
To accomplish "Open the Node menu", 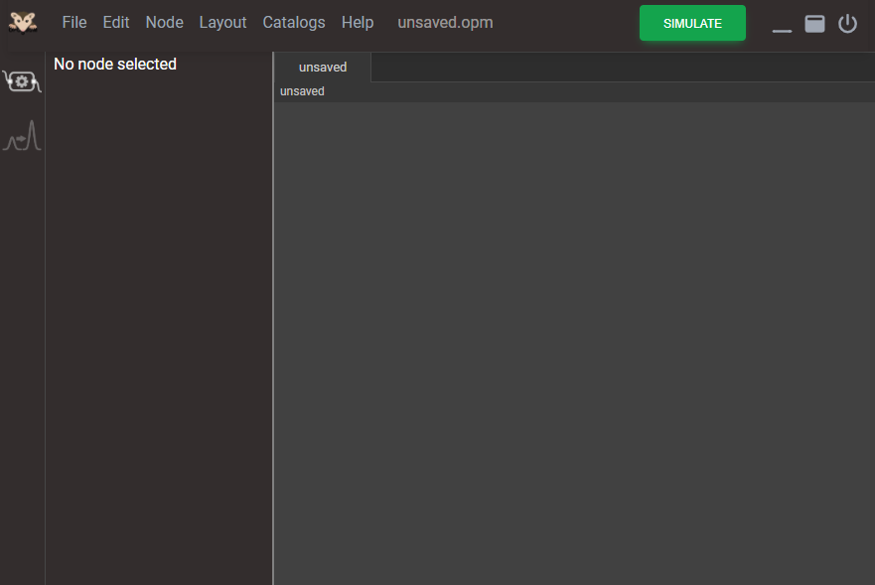I will pos(165,22).
